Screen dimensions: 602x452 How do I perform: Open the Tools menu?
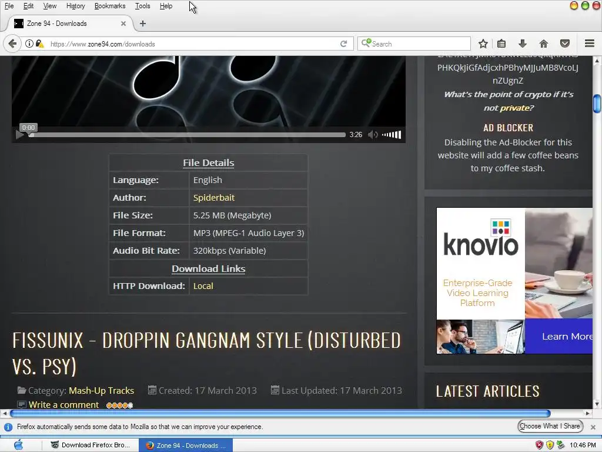click(x=142, y=6)
